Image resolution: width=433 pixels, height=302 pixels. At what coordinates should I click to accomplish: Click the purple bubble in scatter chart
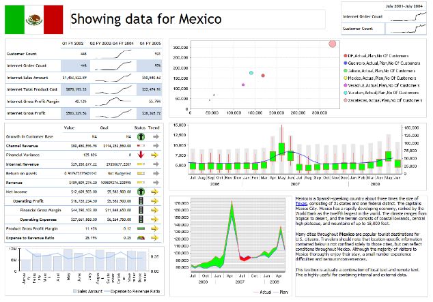(x=243, y=85)
